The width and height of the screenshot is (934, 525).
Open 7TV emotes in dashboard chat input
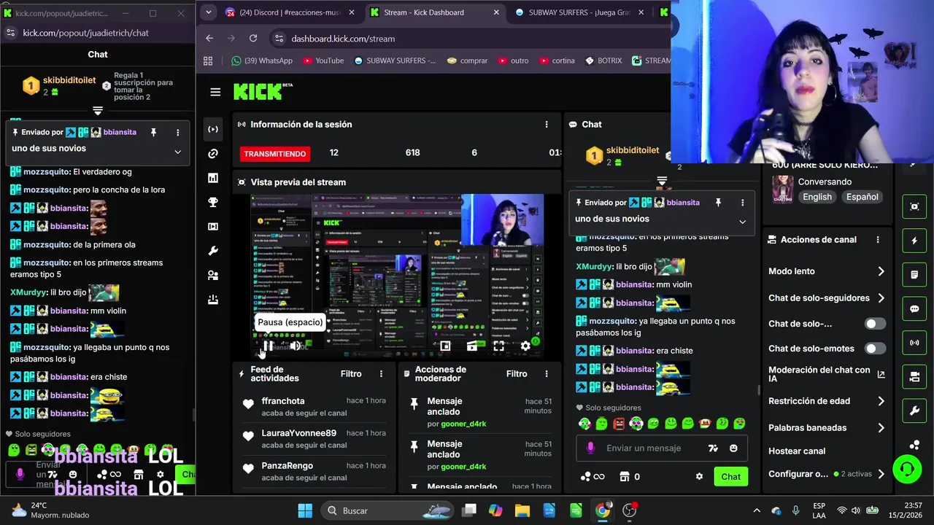(713, 448)
